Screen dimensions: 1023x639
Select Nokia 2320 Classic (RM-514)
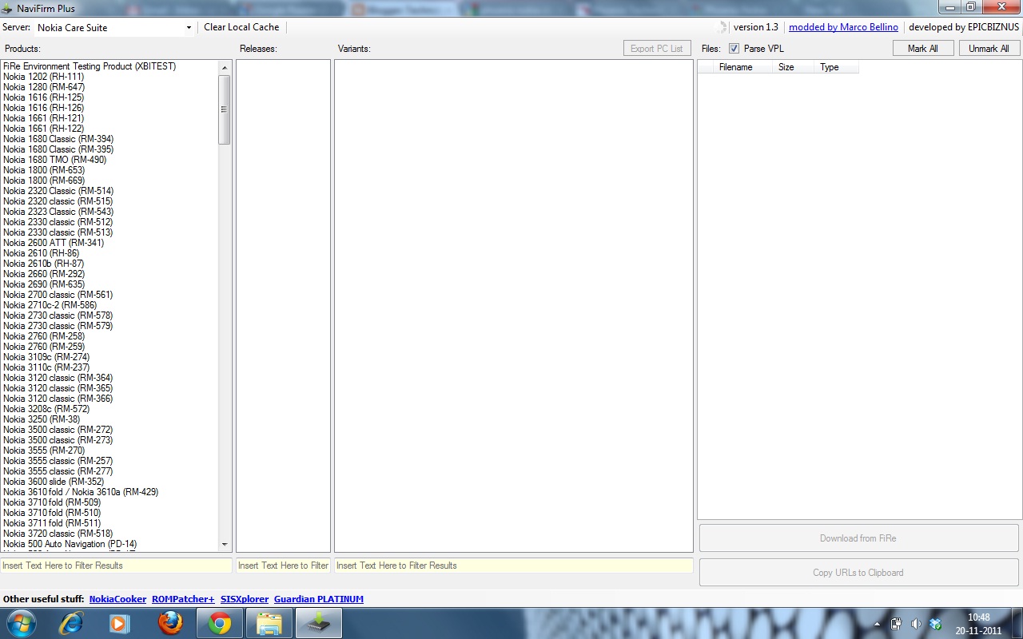(58, 191)
